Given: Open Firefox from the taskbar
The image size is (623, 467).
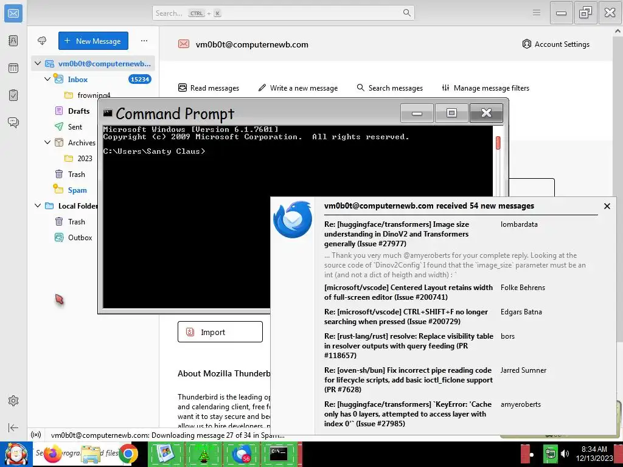Looking at the screenshot, I should [52, 454].
